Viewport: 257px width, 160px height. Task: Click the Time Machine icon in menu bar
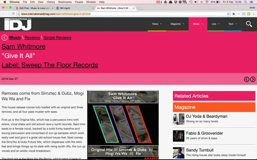(x=191, y=2)
